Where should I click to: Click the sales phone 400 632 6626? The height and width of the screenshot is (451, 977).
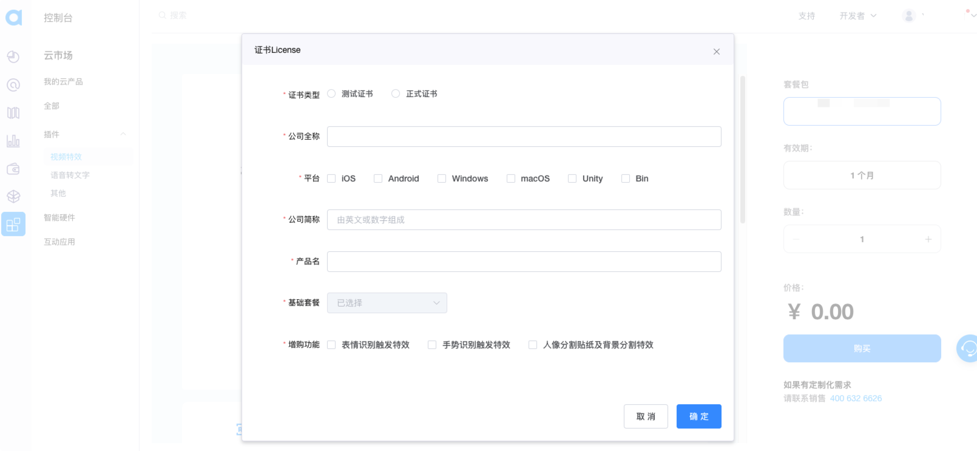click(x=856, y=398)
